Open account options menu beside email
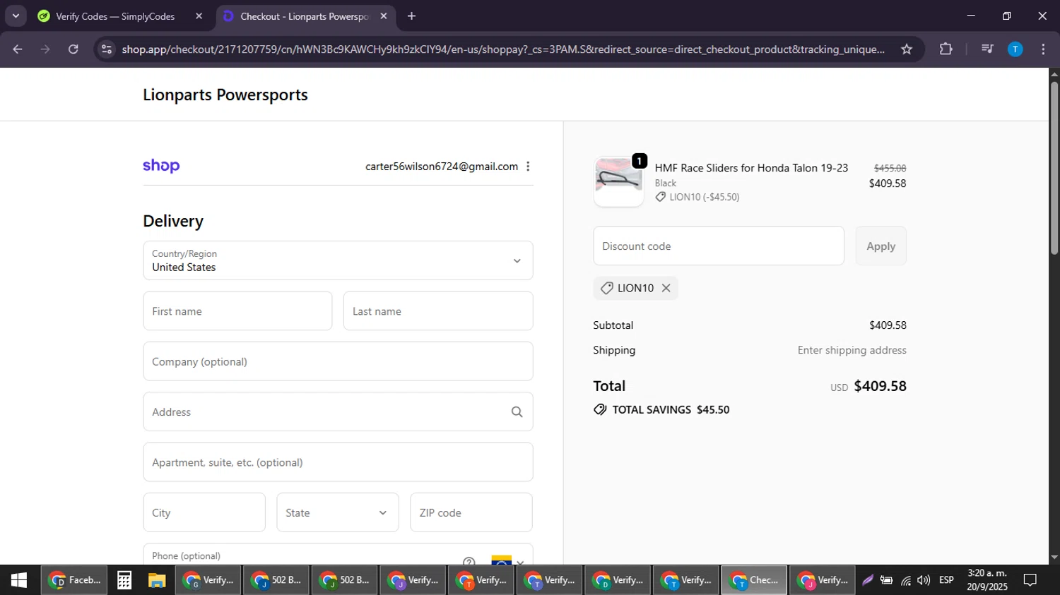Screen dimensions: 1060x595 pos(528,167)
